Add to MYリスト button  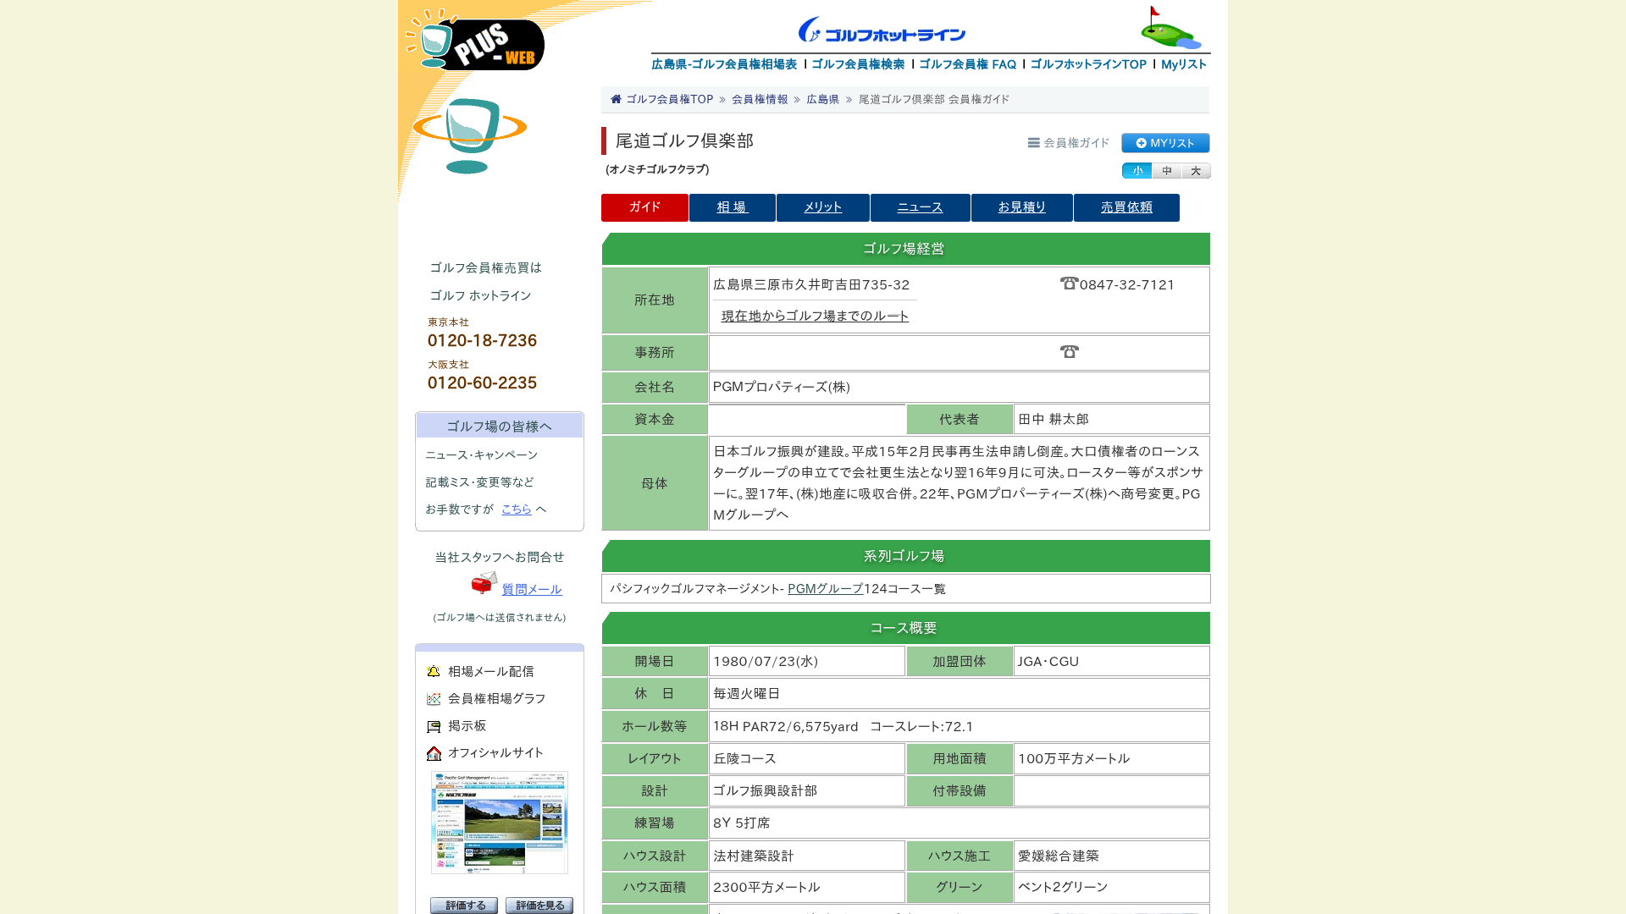click(x=1165, y=143)
